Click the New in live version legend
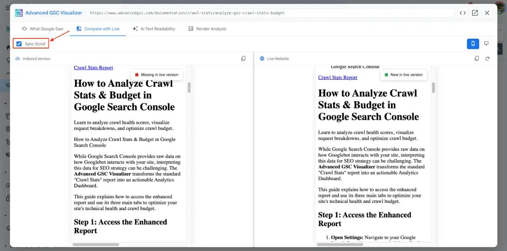Image resolution: width=507 pixels, height=251 pixels. (x=403, y=75)
